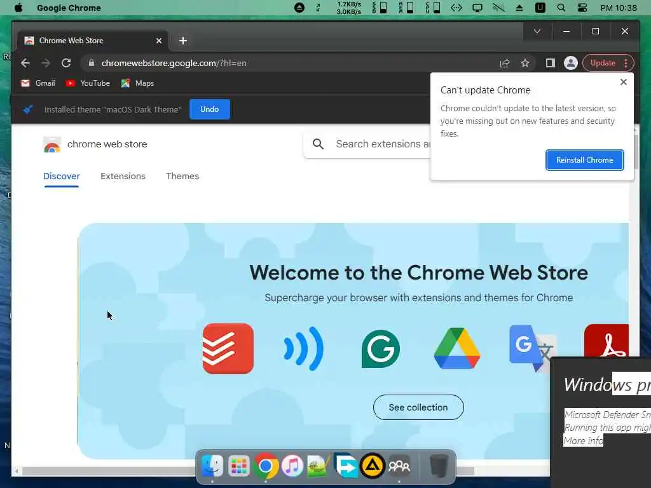Expand the tab search chevron
This screenshot has height=488, width=651.
(537, 31)
